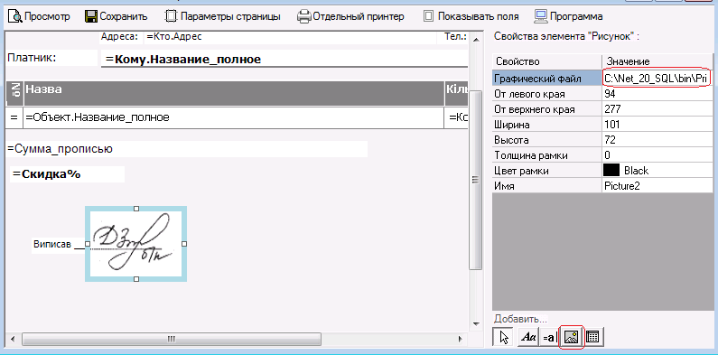Toggle Показывать поля option
This screenshot has height=355, width=718.
471,17
